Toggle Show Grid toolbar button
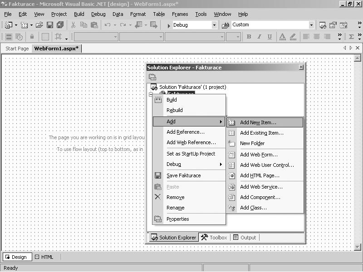 [x=45, y=37]
